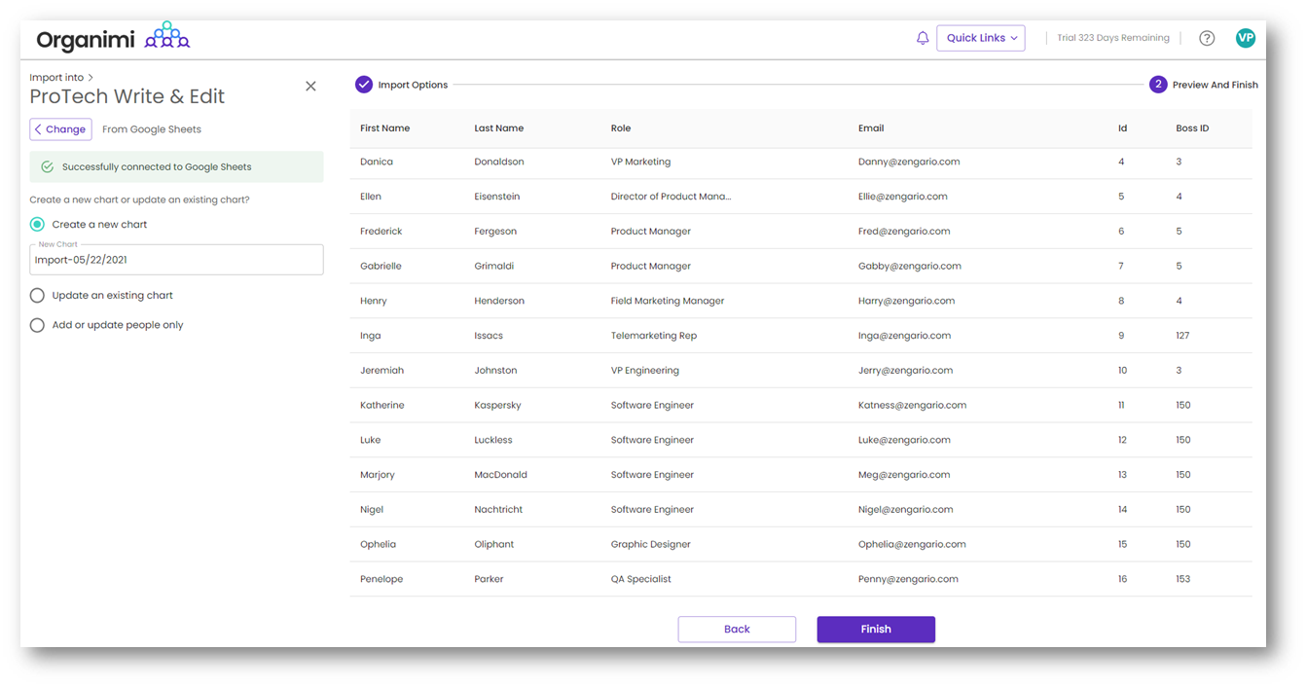Screen dimensions: 1307x688
Task: Click the notification bell icon
Action: pyautogui.click(x=923, y=38)
